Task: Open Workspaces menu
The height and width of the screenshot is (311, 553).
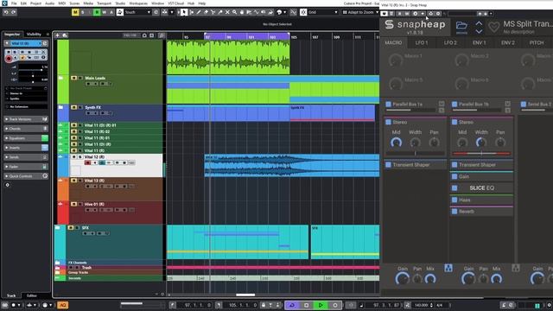Action: click(x=138, y=3)
